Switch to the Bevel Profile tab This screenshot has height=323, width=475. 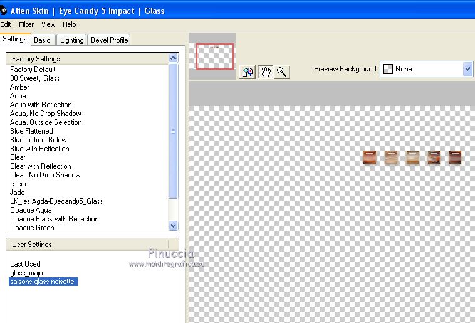pyautogui.click(x=110, y=40)
